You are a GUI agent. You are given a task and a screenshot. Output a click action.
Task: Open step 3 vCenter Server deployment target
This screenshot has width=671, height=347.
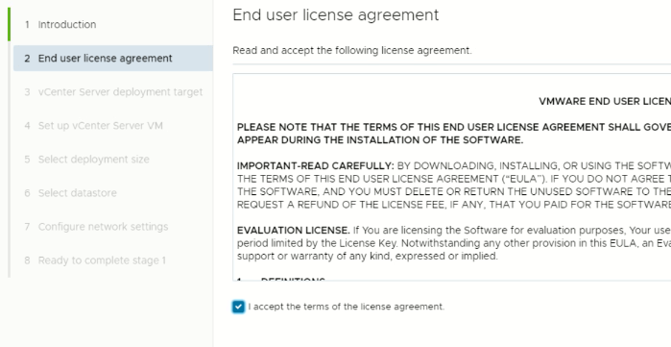point(113,92)
